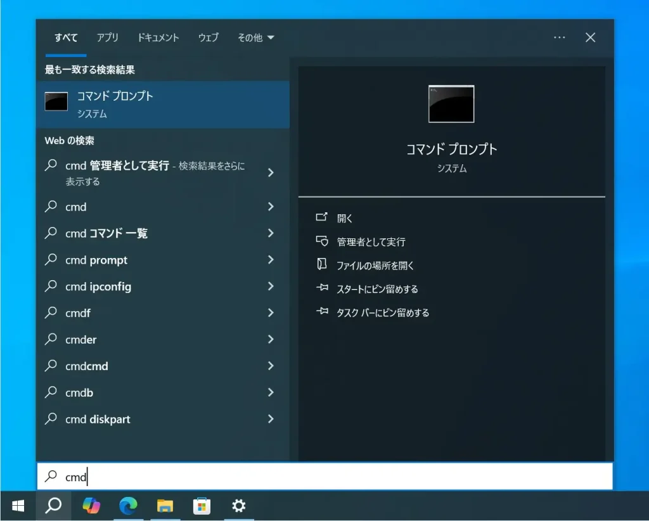
Task: Open File Explorer from the taskbar
Action: [x=165, y=506]
